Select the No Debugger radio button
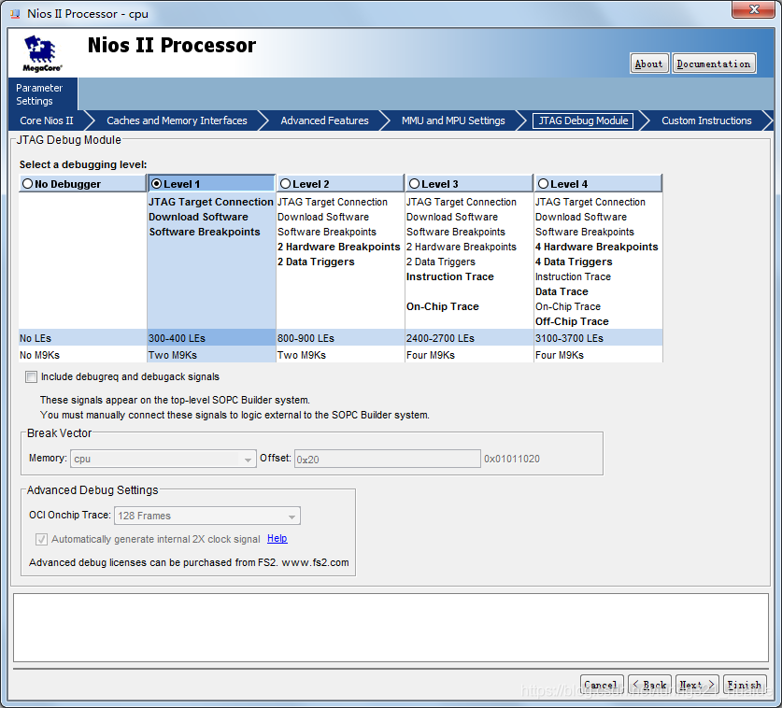The image size is (782, 708). [x=27, y=184]
